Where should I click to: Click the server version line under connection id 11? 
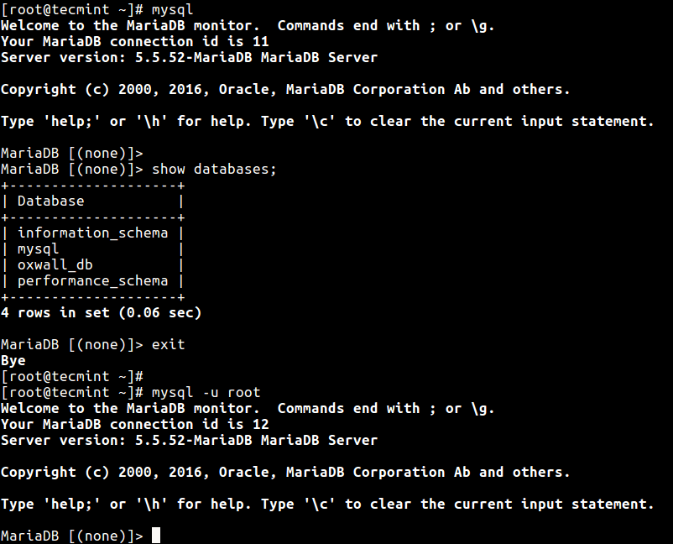pyautogui.click(x=189, y=57)
